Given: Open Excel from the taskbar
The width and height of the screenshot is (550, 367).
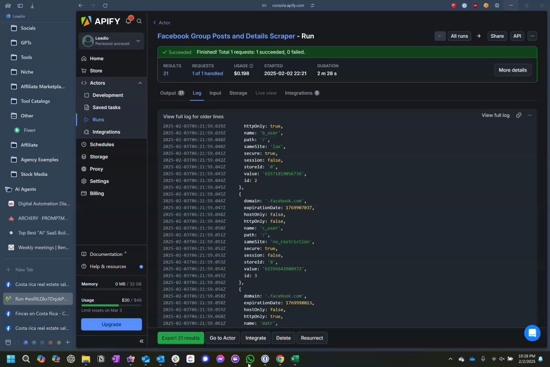Looking at the screenshot, I should tap(295, 358).
